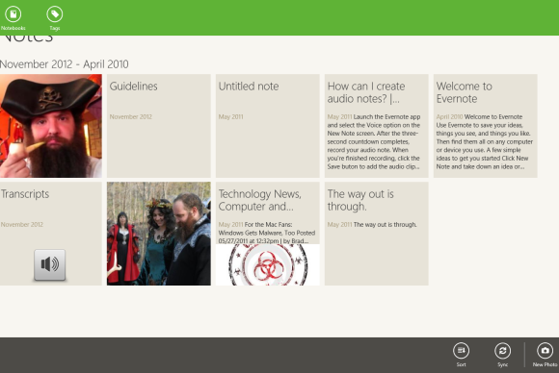Viewport: 559px width, 373px height.
Task: Click the biohazard image in Technology News note
Action: point(267,264)
